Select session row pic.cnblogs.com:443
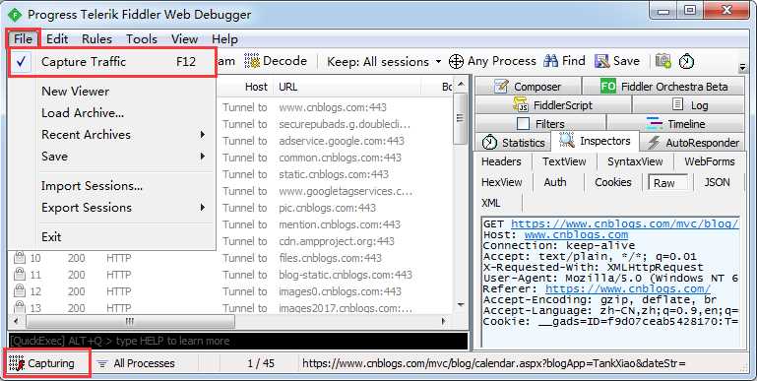The image size is (757, 381). click(335, 208)
